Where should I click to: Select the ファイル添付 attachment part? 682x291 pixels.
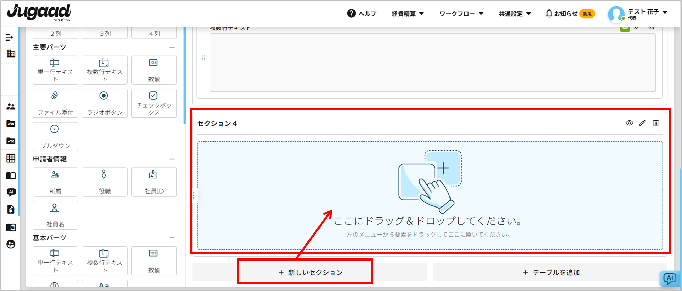[x=55, y=103]
